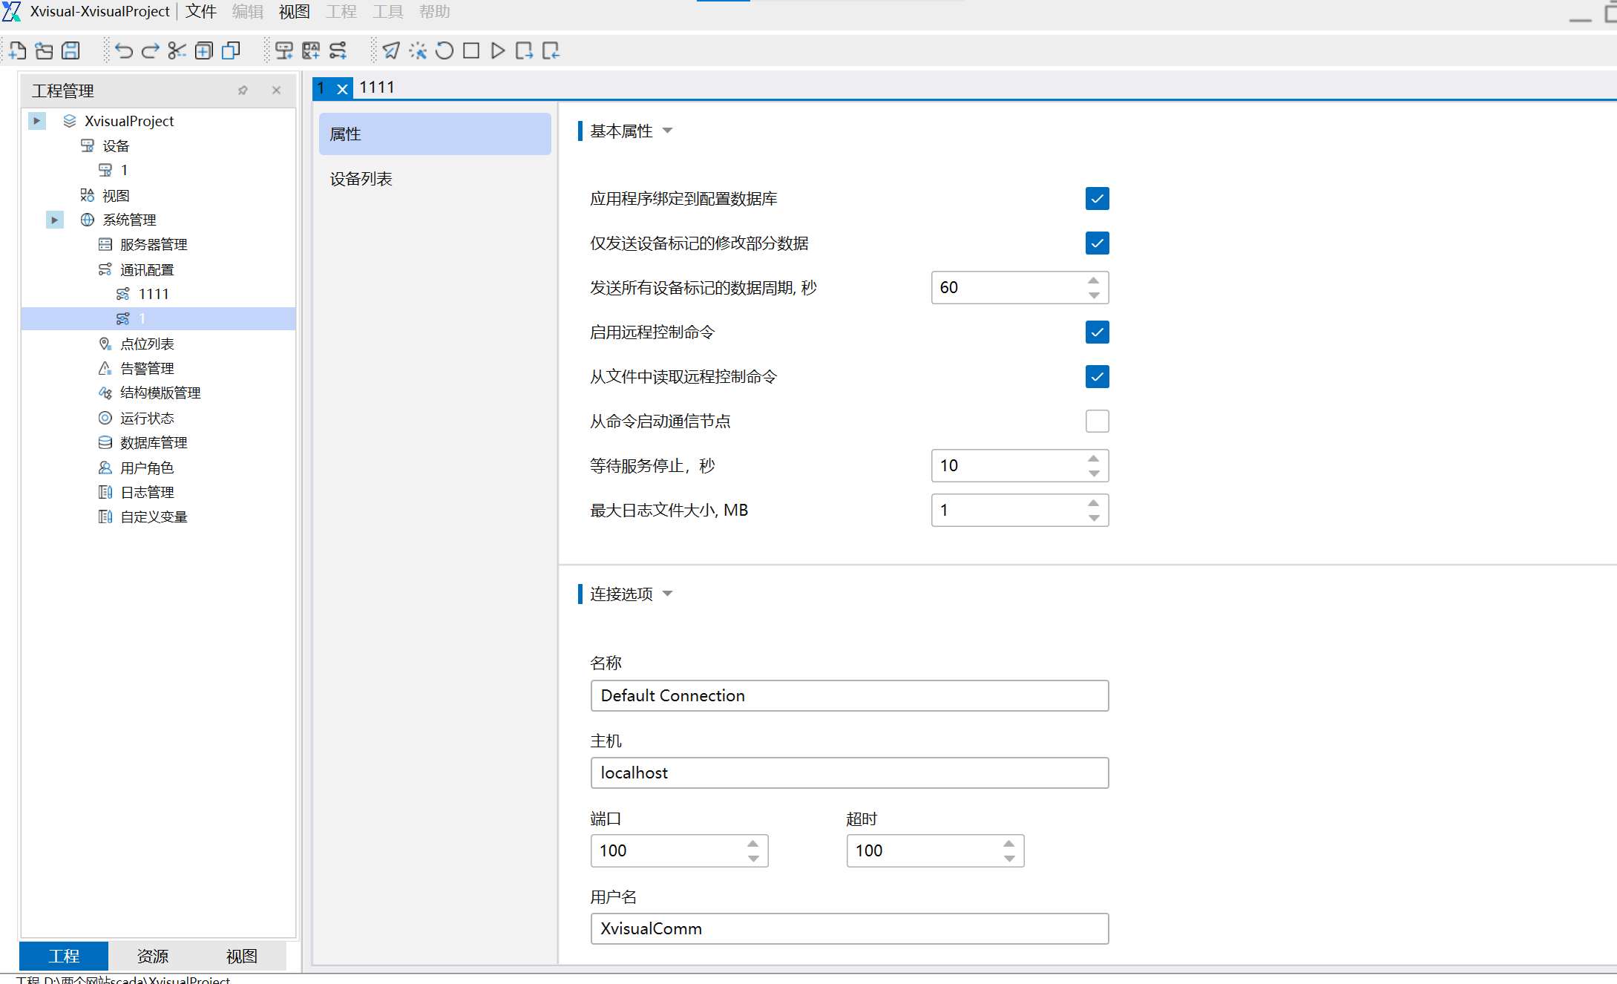Uncheck 应用程序绑定到配置数据库 checkbox
This screenshot has width=1617, height=984.
(1097, 199)
